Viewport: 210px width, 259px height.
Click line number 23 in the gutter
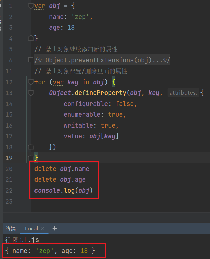click(9, 202)
